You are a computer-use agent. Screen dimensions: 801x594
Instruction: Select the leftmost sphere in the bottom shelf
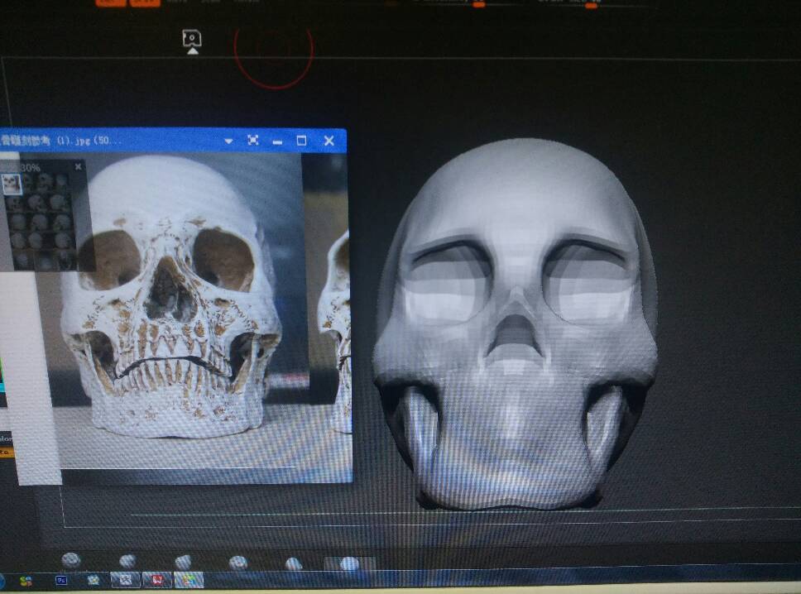71,561
